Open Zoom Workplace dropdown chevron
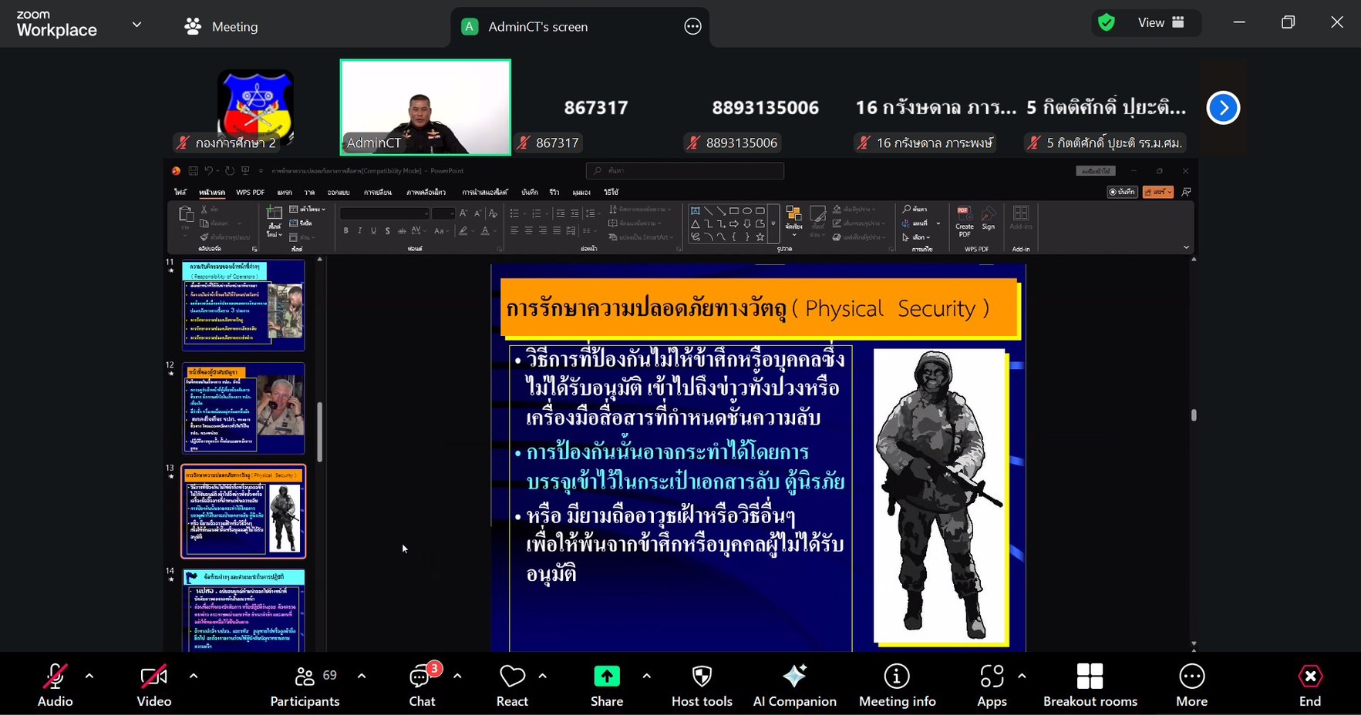1361x715 pixels. (x=136, y=25)
